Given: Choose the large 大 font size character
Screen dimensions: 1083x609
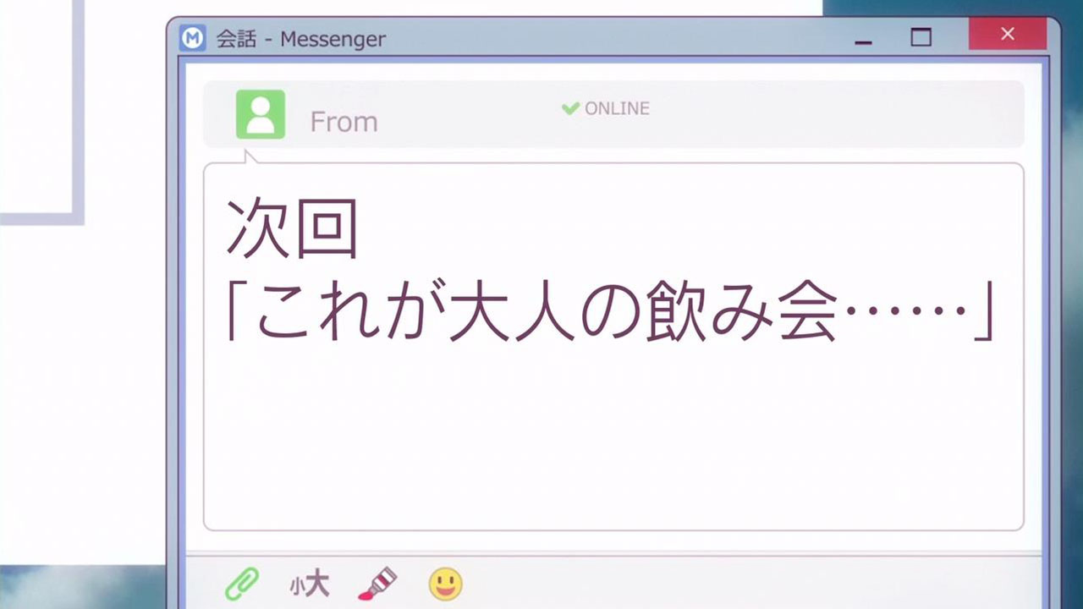Looking at the screenshot, I should pyautogui.click(x=316, y=584).
